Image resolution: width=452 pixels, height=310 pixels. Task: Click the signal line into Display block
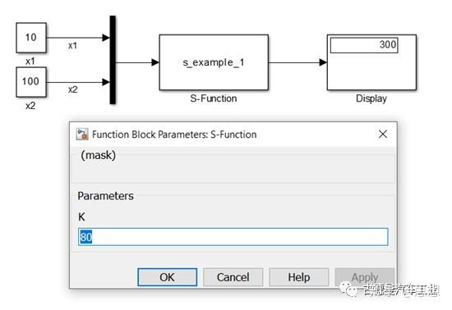pos(297,62)
